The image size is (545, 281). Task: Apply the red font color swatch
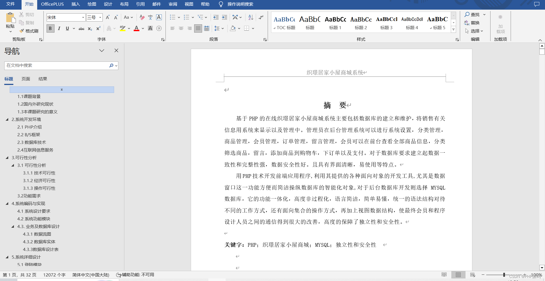coord(137,28)
